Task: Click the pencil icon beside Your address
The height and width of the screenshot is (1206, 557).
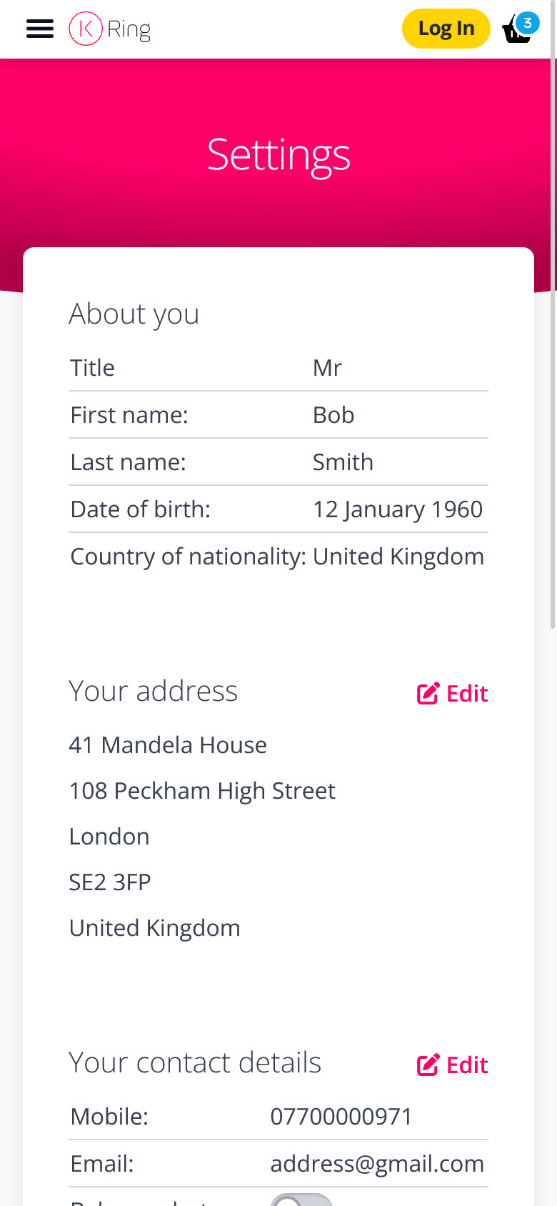Action: coord(428,694)
